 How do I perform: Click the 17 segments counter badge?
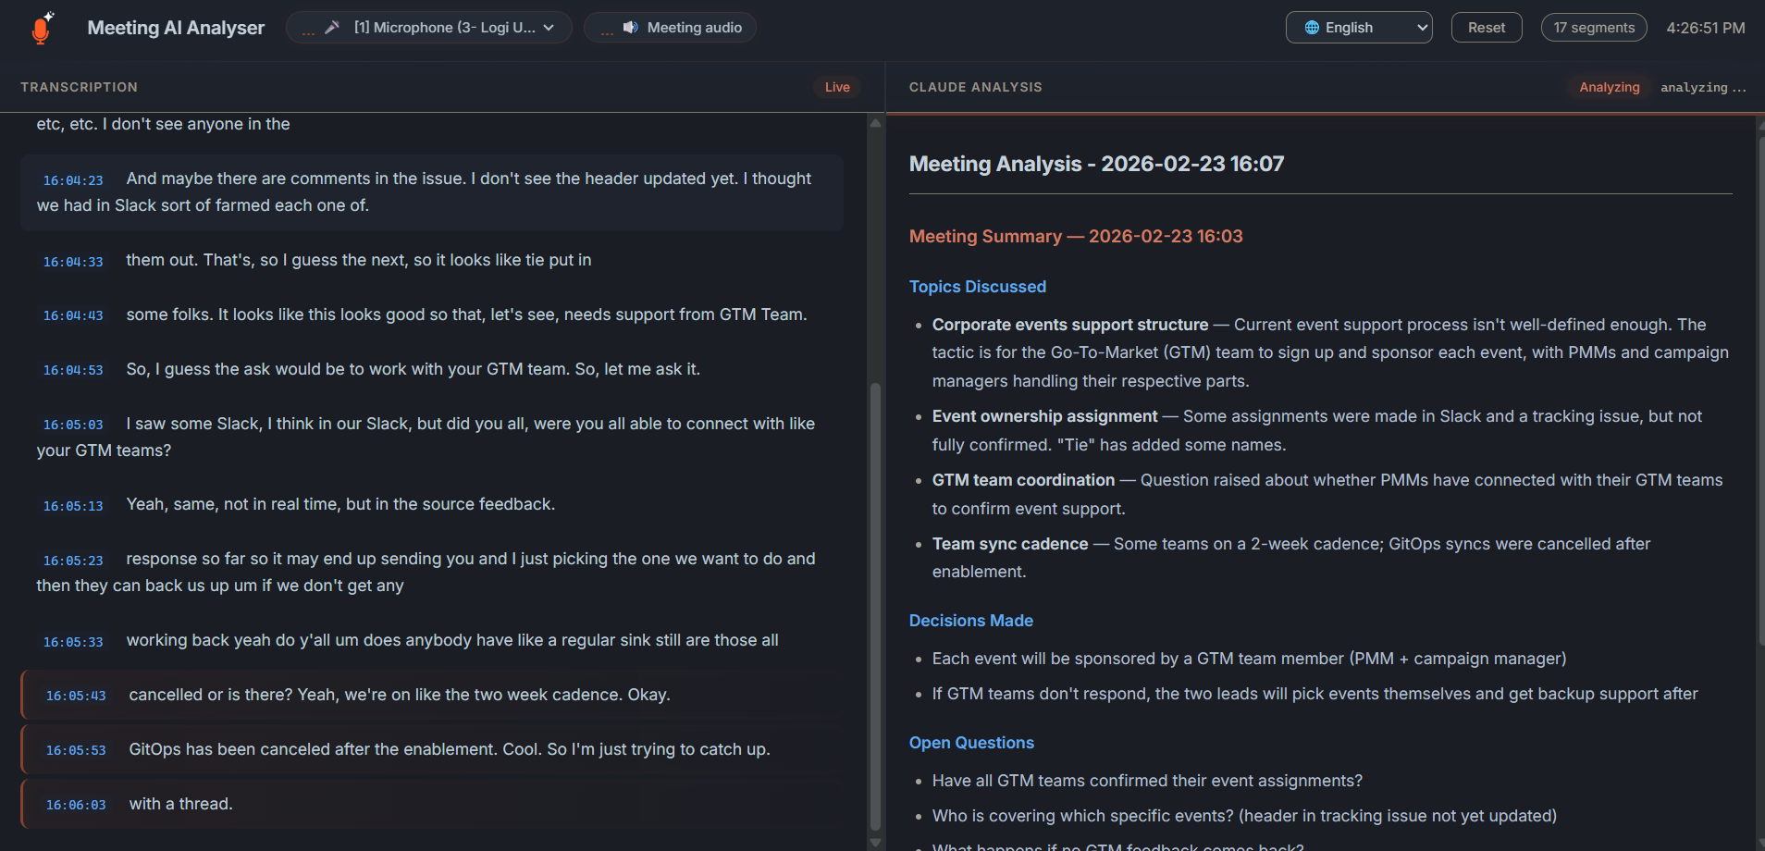pyautogui.click(x=1594, y=27)
